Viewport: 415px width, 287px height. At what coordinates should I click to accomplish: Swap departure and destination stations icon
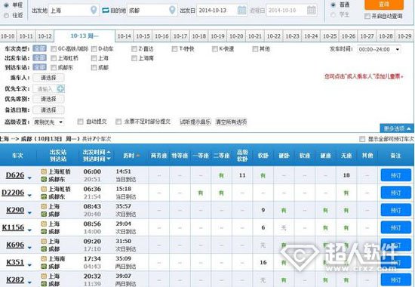pyautogui.click(x=106, y=11)
